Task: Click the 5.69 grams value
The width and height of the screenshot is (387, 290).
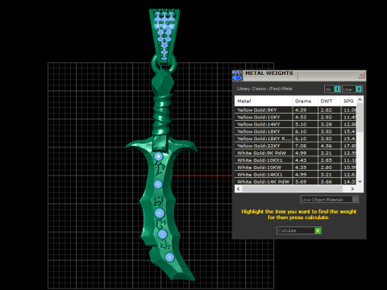Action: point(301,181)
